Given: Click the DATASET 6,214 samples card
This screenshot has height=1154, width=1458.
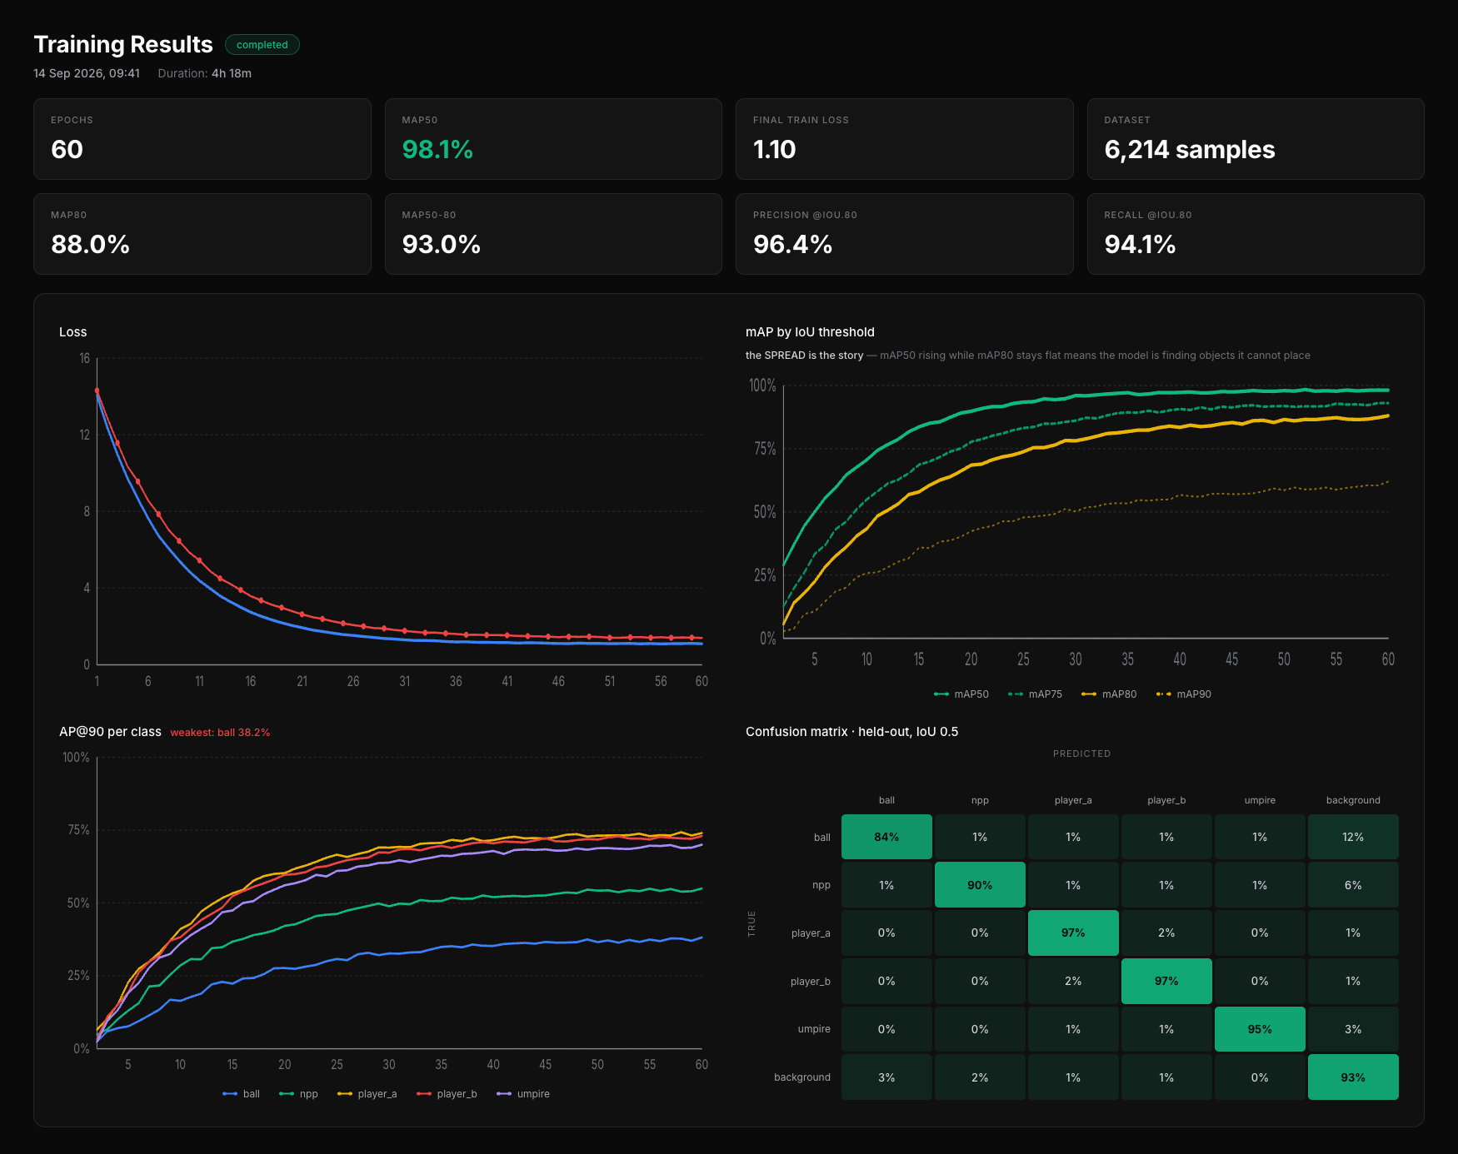Looking at the screenshot, I should (1256, 139).
